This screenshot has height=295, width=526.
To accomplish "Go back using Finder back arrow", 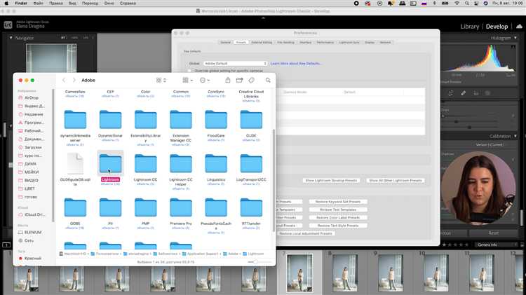I will point(64,80).
